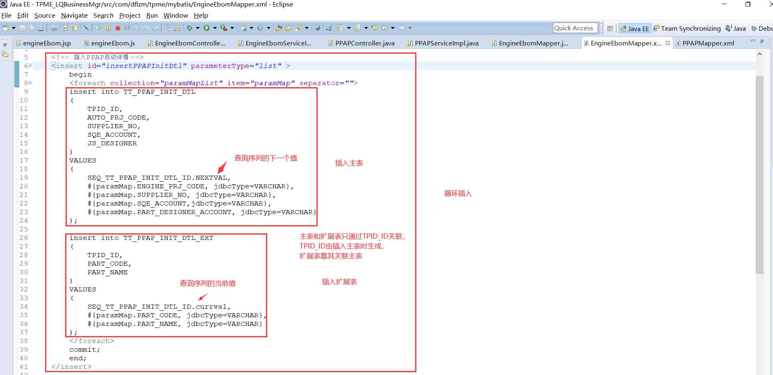Click the Resume debug icon
Screen dimensions: 773x375
point(99,28)
